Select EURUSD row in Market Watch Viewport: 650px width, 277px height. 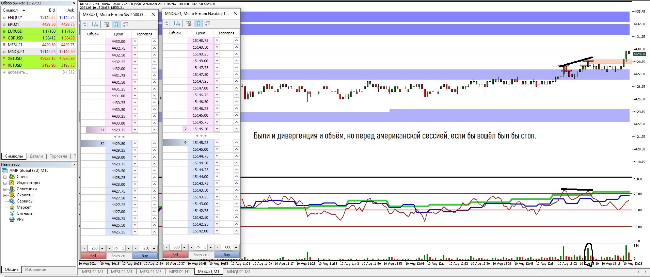(x=38, y=31)
